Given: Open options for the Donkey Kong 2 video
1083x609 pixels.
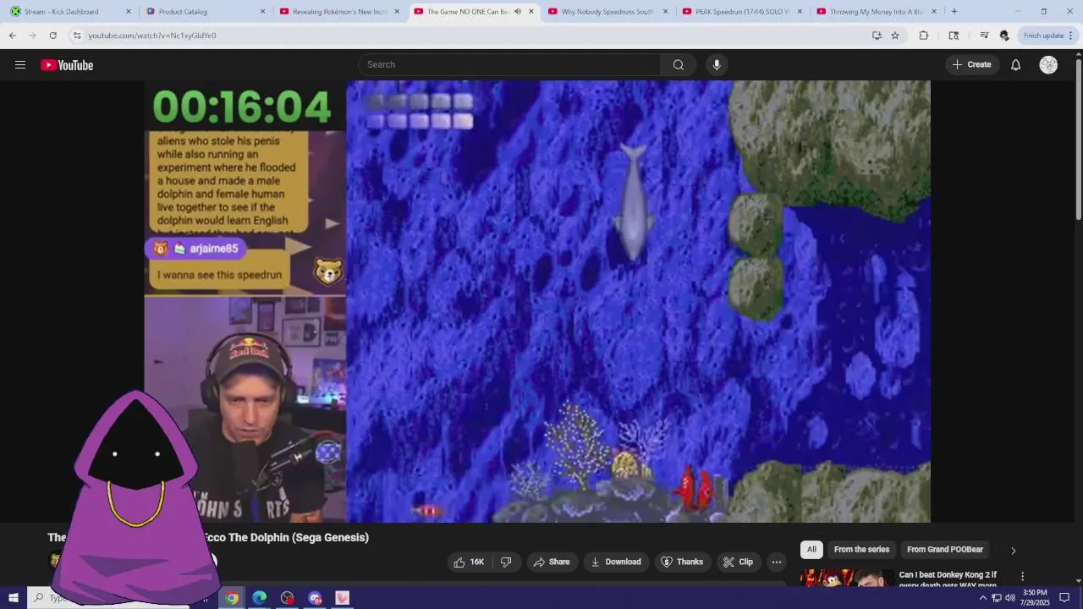Looking at the screenshot, I should click(x=1022, y=576).
